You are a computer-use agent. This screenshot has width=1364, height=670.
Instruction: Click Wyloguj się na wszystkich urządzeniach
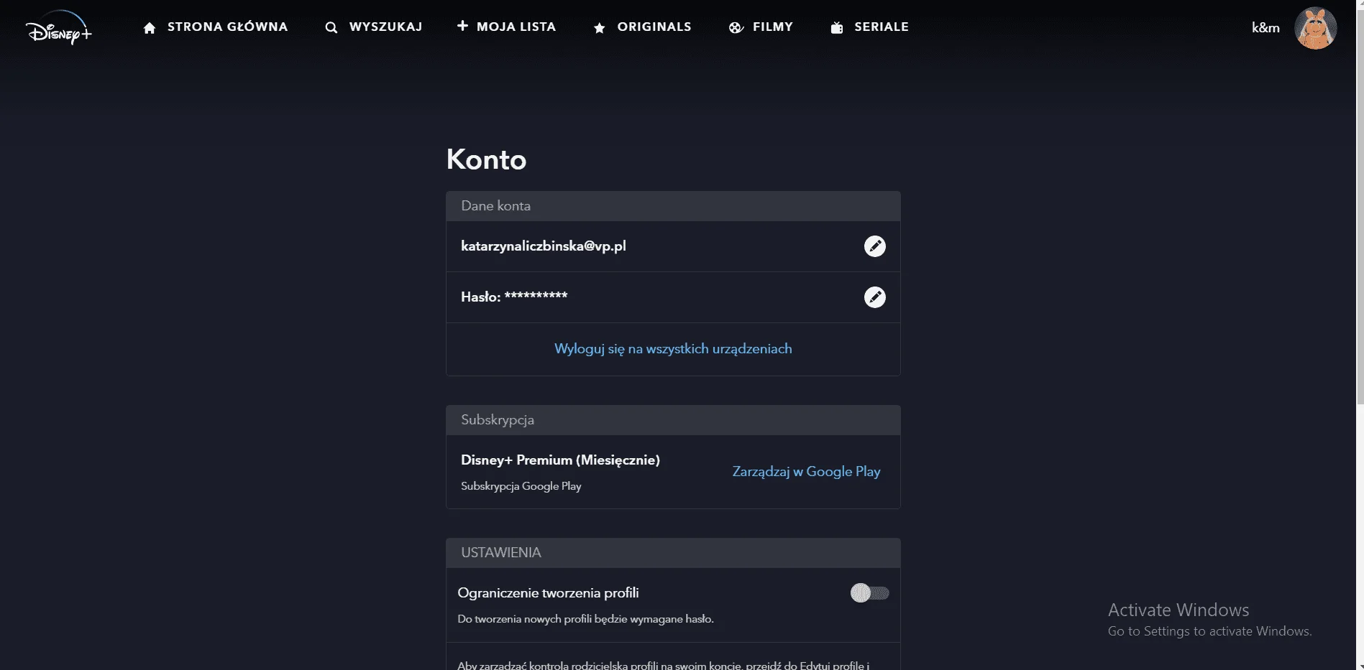pos(673,349)
